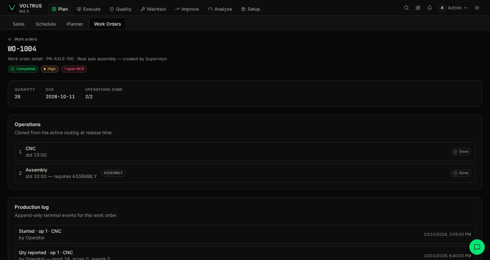Select the Work Orders tab
Screen dimensions: 490x260
click(x=108, y=24)
